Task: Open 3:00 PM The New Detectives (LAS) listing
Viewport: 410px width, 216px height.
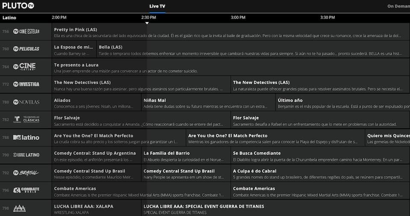Action: coord(320,84)
